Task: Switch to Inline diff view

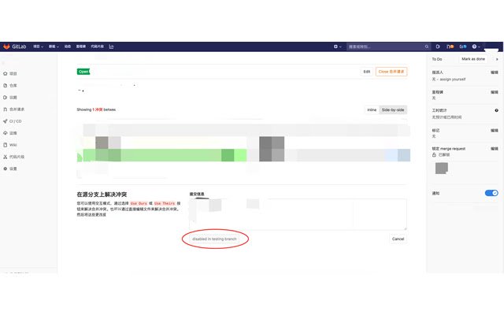Action: [372, 110]
